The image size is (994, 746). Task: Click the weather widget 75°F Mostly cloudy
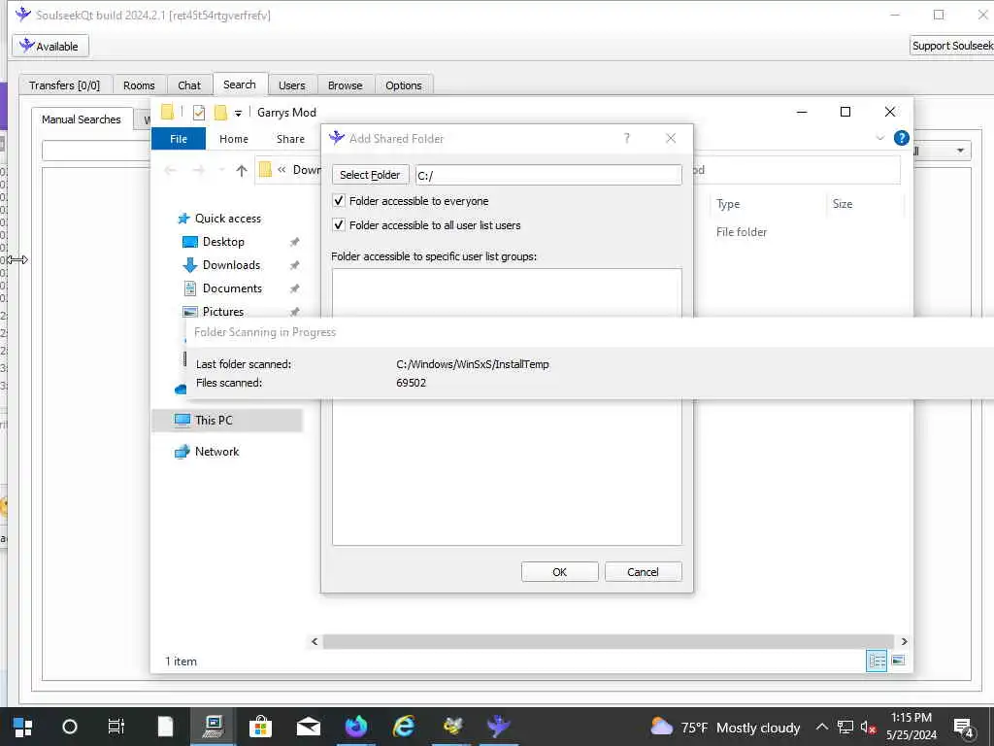coord(724,728)
